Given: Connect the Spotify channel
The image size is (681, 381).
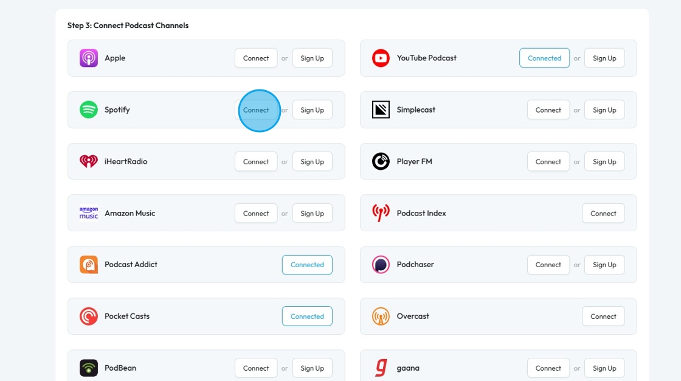Looking at the screenshot, I should pos(256,110).
